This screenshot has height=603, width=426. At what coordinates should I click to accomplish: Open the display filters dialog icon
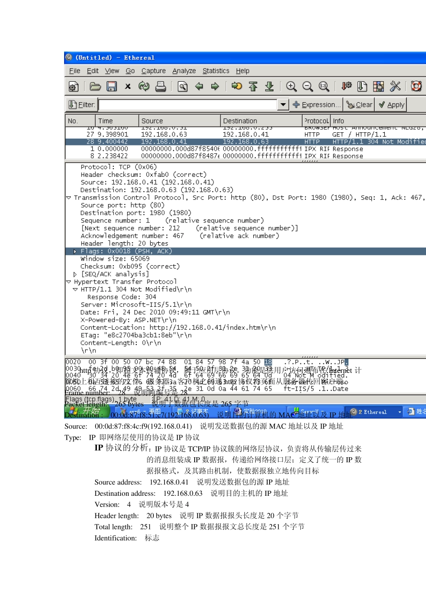[362, 87]
